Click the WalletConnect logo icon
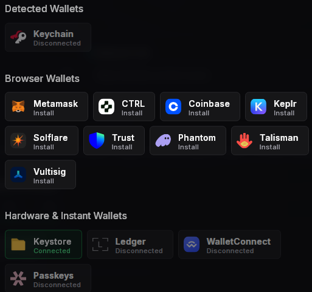Image resolution: width=312 pixels, height=292 pixels. 192,244
